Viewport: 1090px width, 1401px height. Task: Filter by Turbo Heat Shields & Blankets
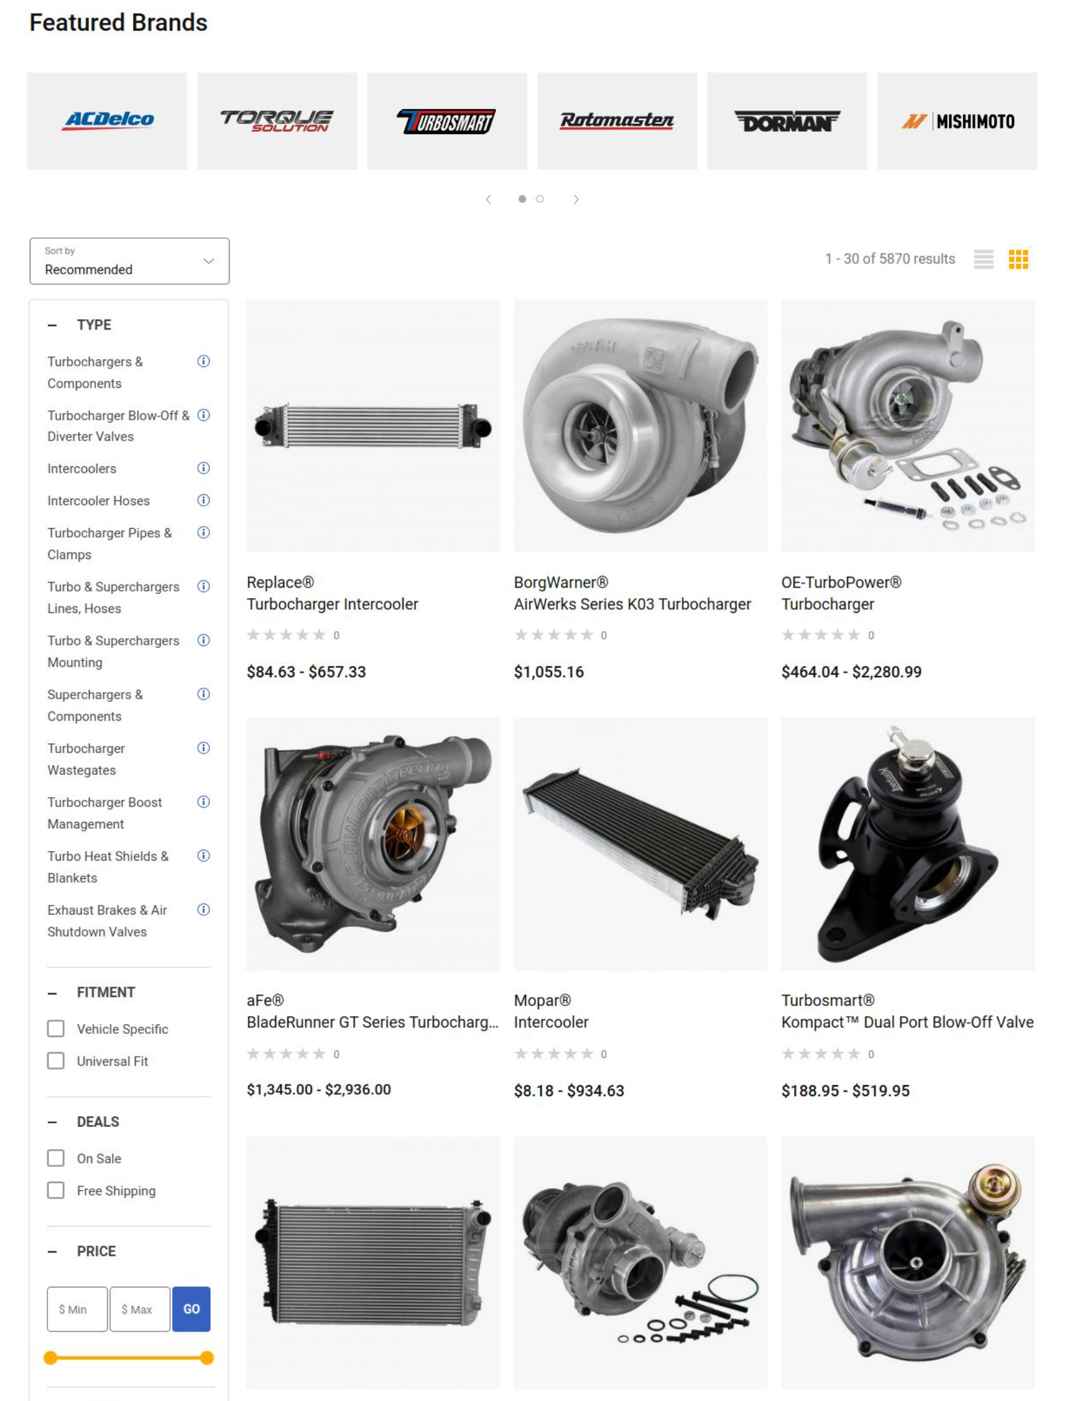point(108,867)
